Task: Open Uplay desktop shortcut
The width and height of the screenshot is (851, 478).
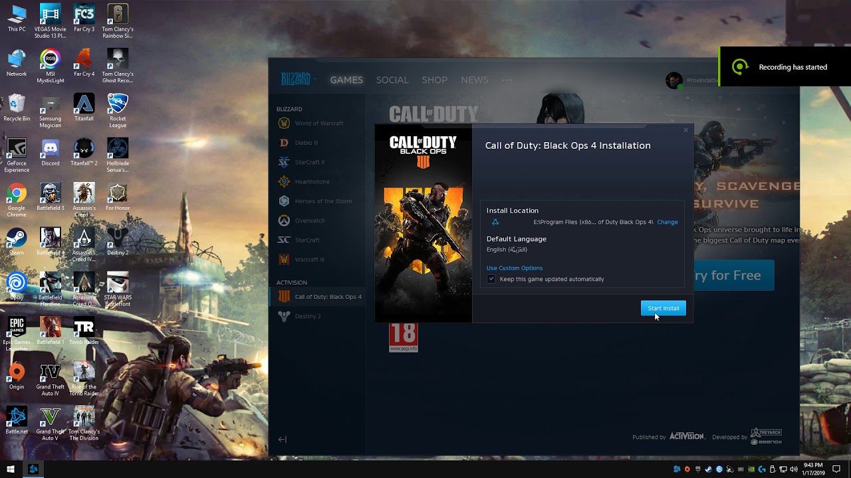Action: pos(17,286)
